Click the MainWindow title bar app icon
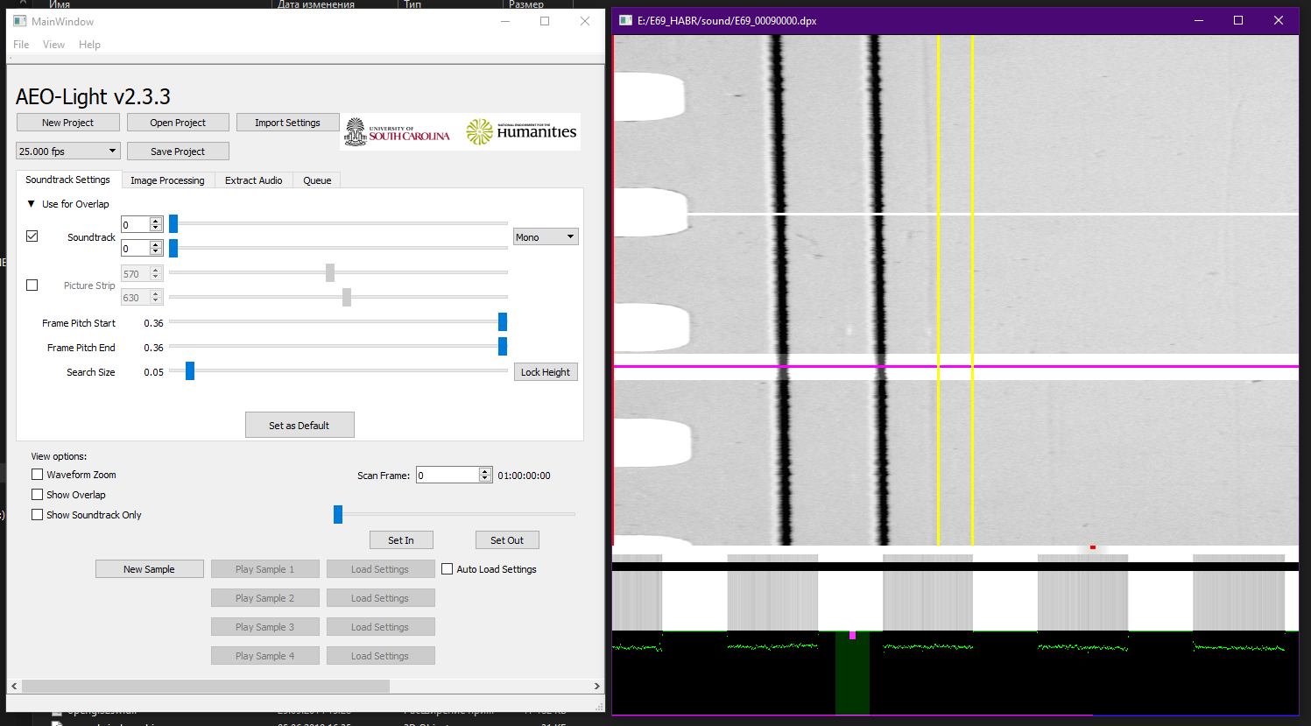 point(20,21)
